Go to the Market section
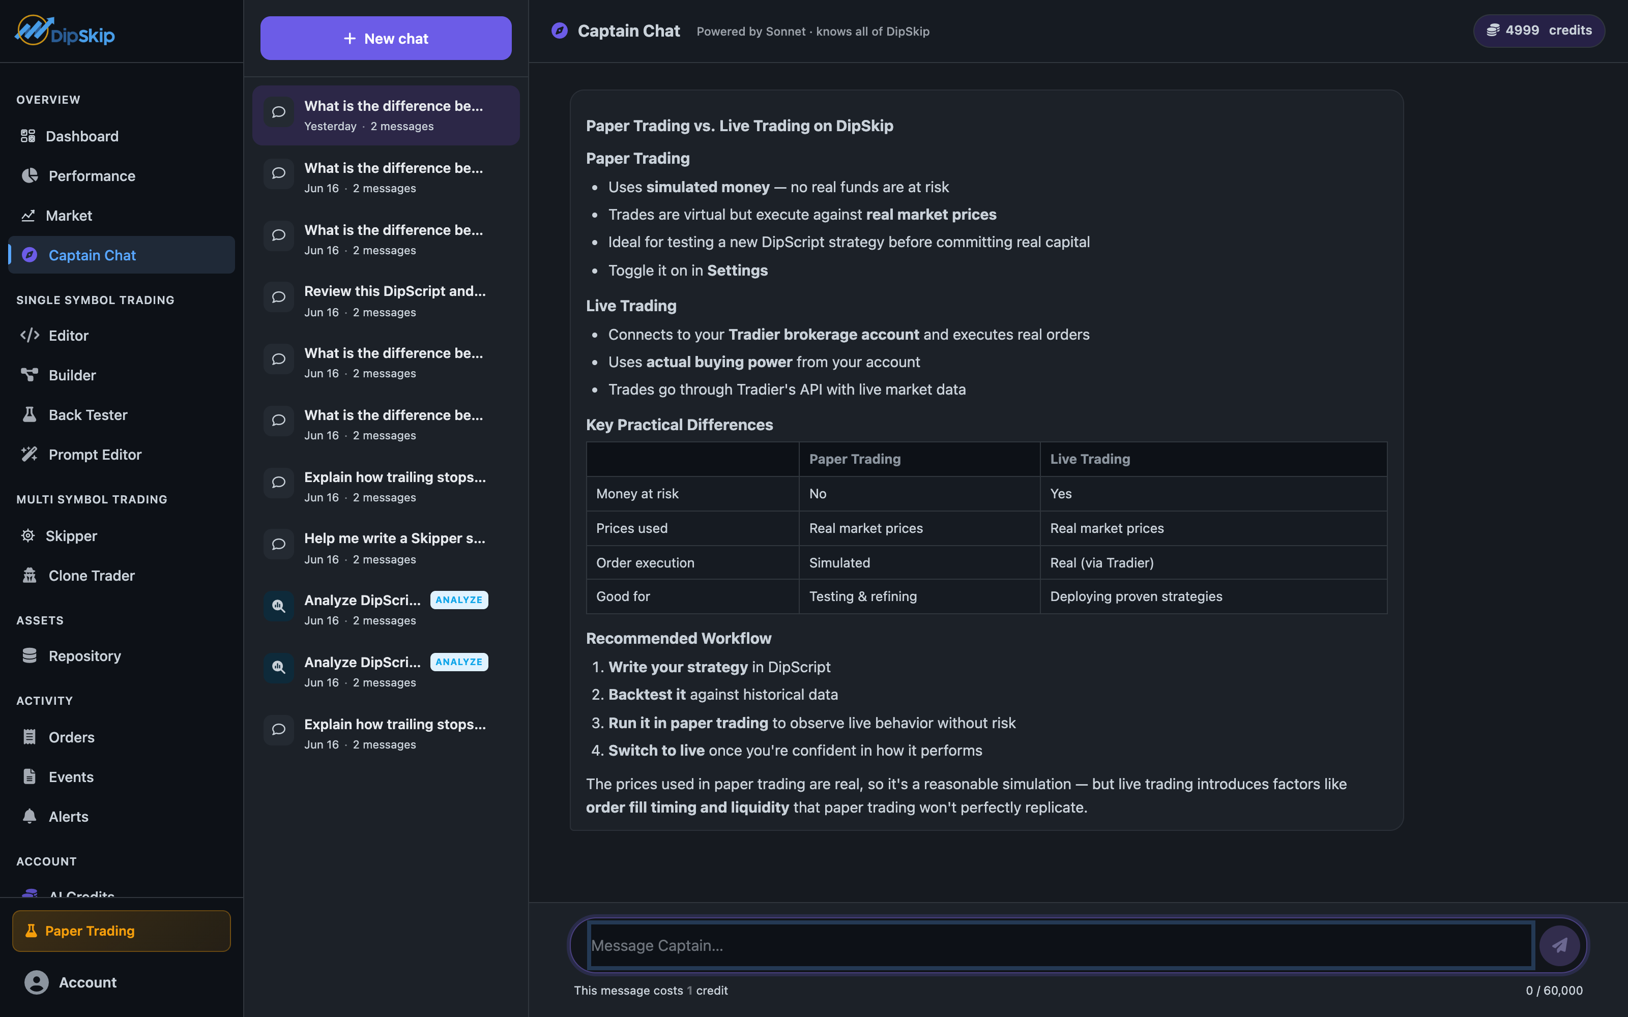The width and height of the screenshot is (1628, 1017). (122, 215)
